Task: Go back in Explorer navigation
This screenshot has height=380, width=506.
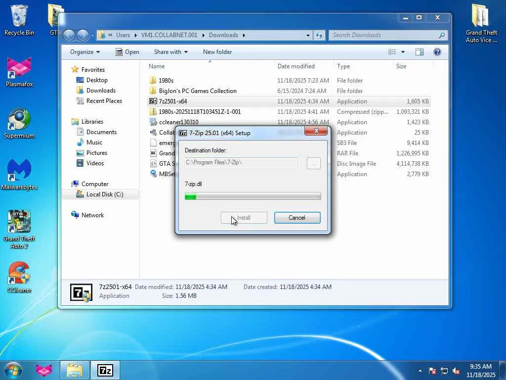Action: 69,35
